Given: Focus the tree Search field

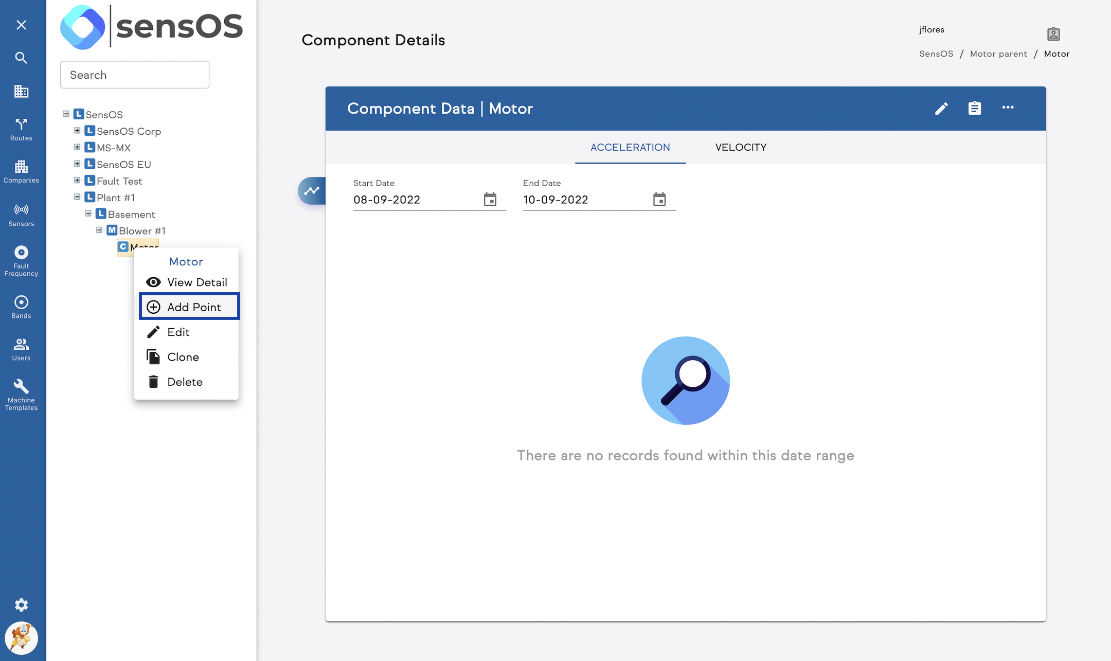Looking at the screenshot, I should click(135, 75).
